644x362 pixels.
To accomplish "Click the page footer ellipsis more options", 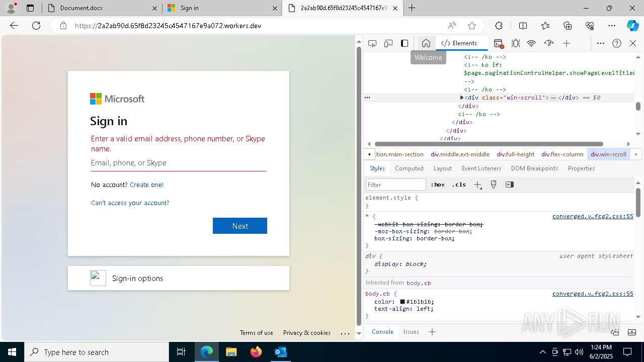I will (345, 333).
